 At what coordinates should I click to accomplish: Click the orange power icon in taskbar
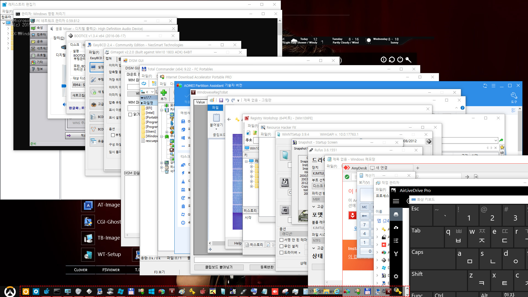coord(26,291)
